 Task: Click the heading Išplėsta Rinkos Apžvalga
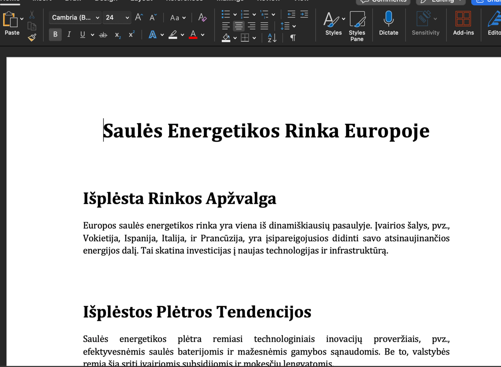pyautogui.click(x=180, y=198)
